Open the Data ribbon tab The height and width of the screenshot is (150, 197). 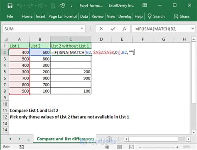84,17
